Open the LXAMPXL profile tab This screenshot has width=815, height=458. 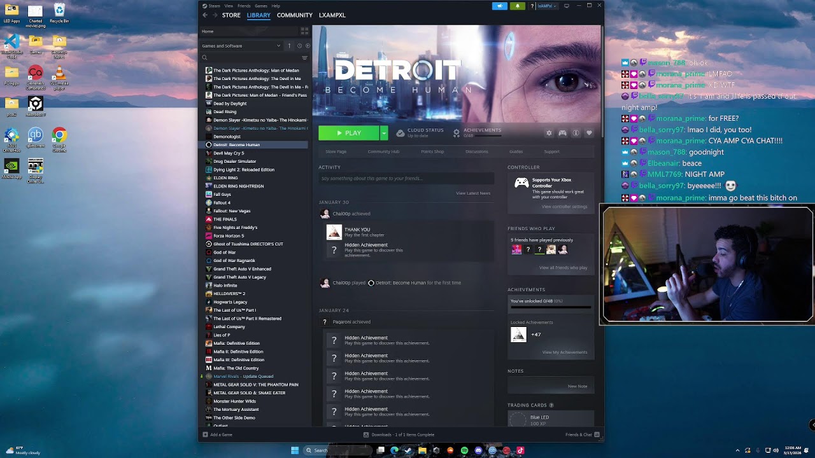click(x=332, y=15)
